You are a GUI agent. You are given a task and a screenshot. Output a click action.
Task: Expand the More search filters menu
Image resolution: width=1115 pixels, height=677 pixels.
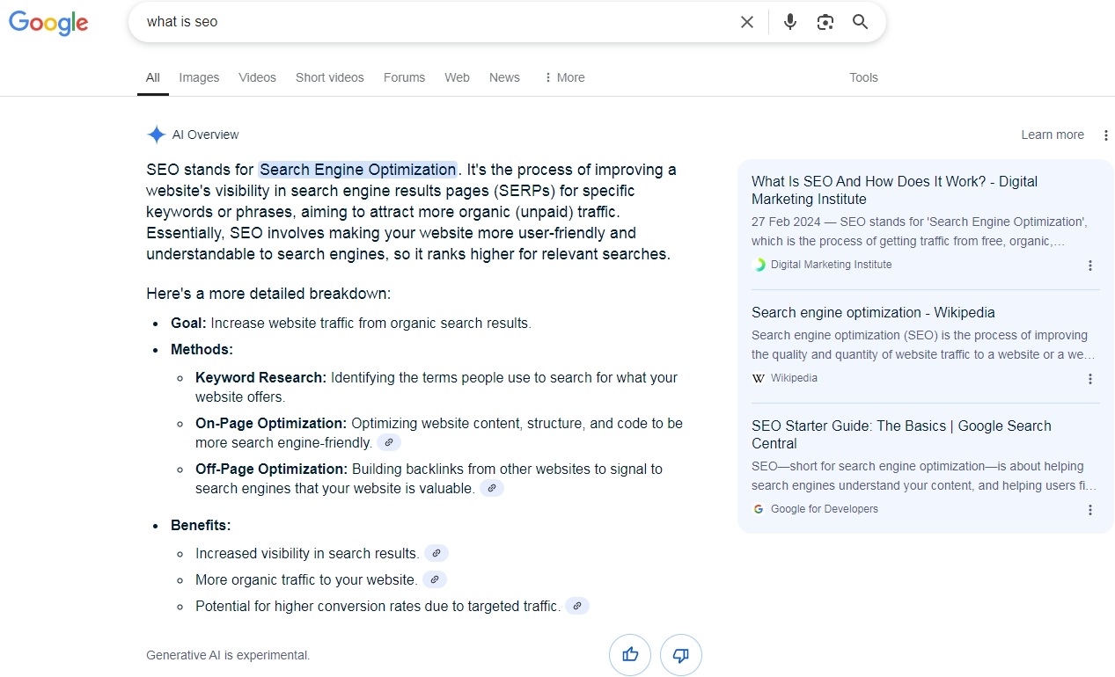[564, 77]
